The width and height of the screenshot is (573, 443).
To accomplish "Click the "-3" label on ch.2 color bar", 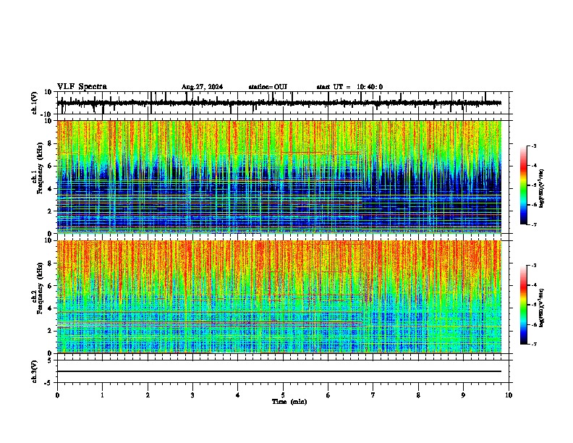I will click(533, 266).
